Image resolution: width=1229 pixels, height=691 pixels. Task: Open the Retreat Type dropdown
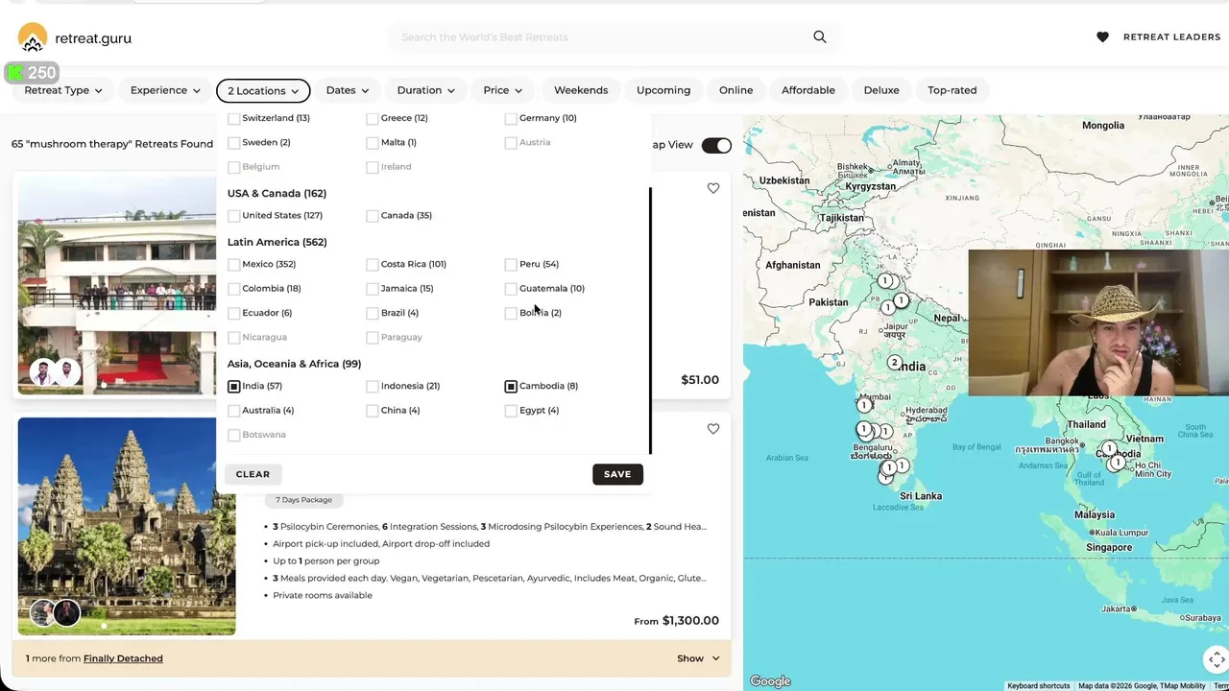pos(63,90)
